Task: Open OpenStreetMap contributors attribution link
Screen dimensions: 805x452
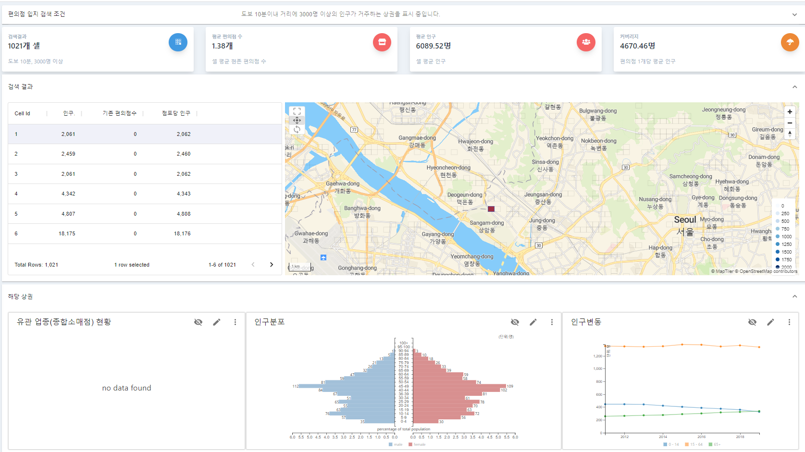Action: (766, 271)
